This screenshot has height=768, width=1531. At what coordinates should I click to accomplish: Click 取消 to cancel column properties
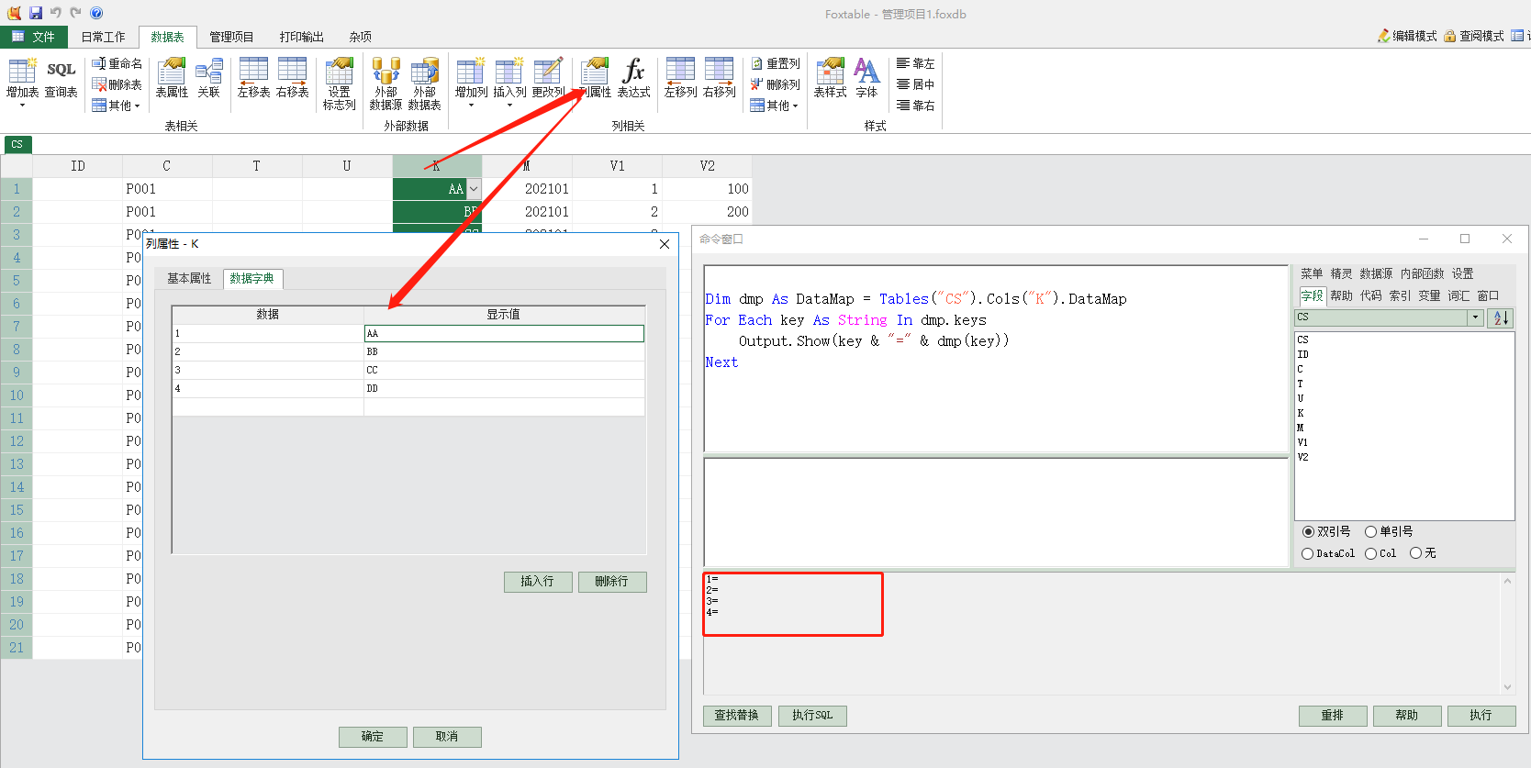pos(447,737)
